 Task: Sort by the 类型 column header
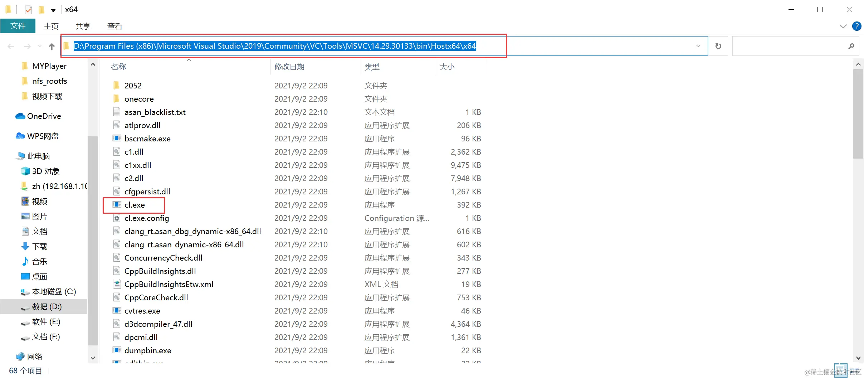point(372,67)
